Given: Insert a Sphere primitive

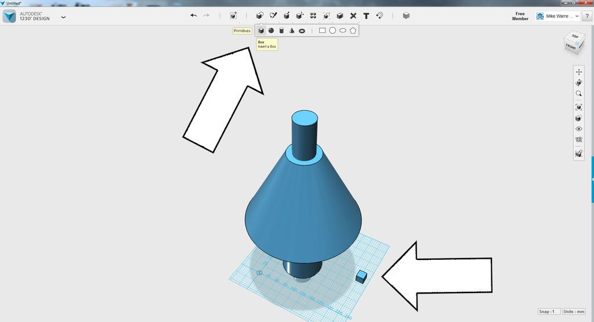Looking at the screenshot, I should [271, 31].
